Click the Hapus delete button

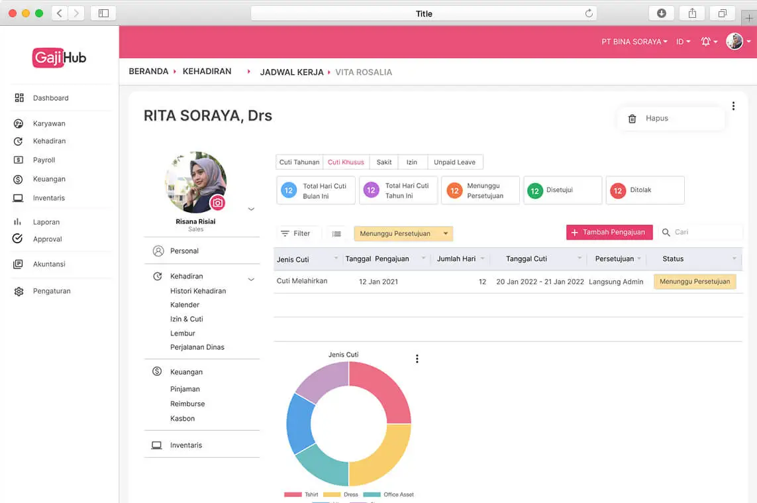649,118
